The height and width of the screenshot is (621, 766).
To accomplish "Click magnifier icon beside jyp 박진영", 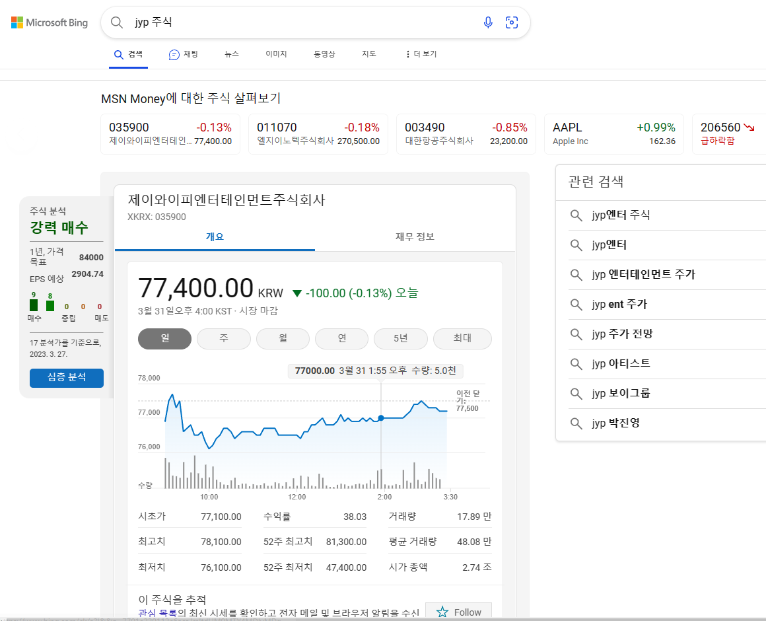I will (576, 423).
